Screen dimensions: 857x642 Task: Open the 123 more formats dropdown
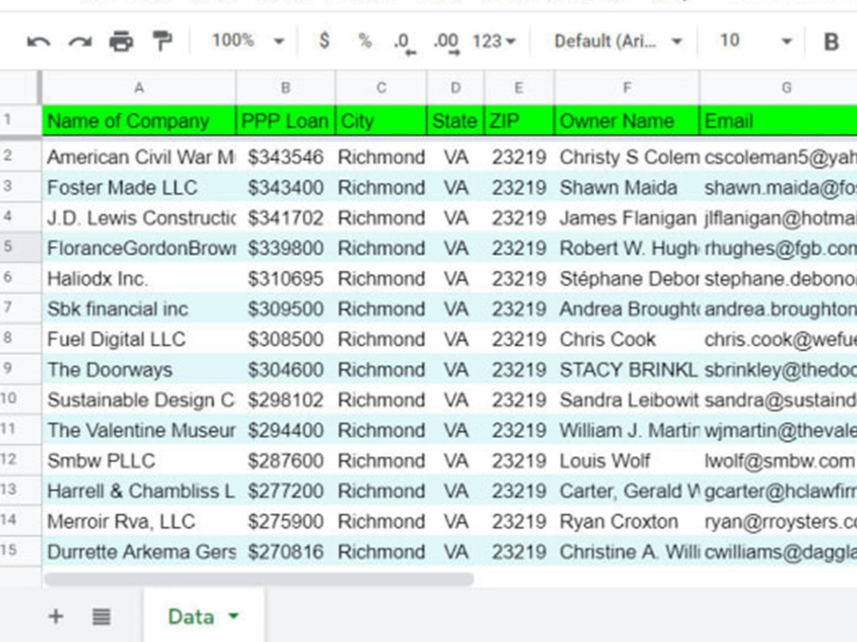[x=494, y=41]
